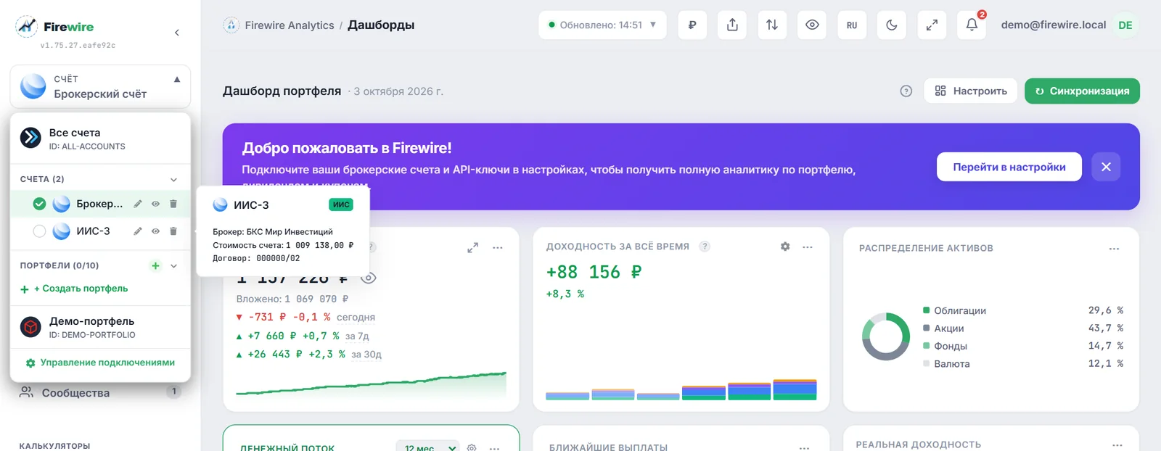The image size is (1161, 451).
Task: Collapse the 'Брокерский счёт' account selector
Action: pyautogui.click(x=100, y=86)
